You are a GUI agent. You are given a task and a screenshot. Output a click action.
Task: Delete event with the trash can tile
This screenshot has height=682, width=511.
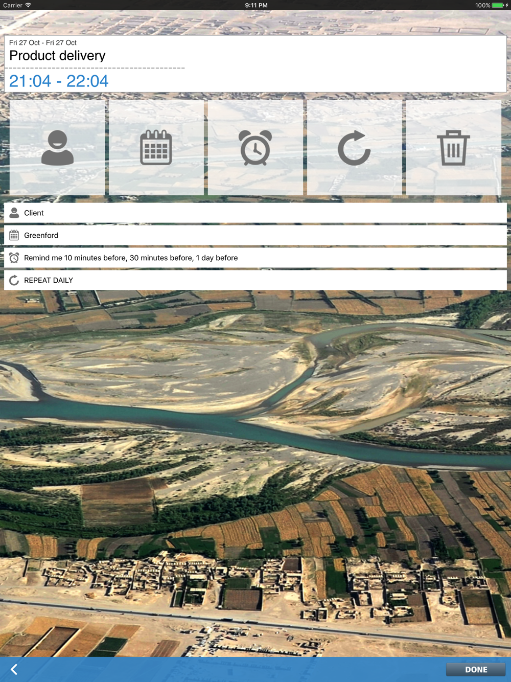[453, 148]
